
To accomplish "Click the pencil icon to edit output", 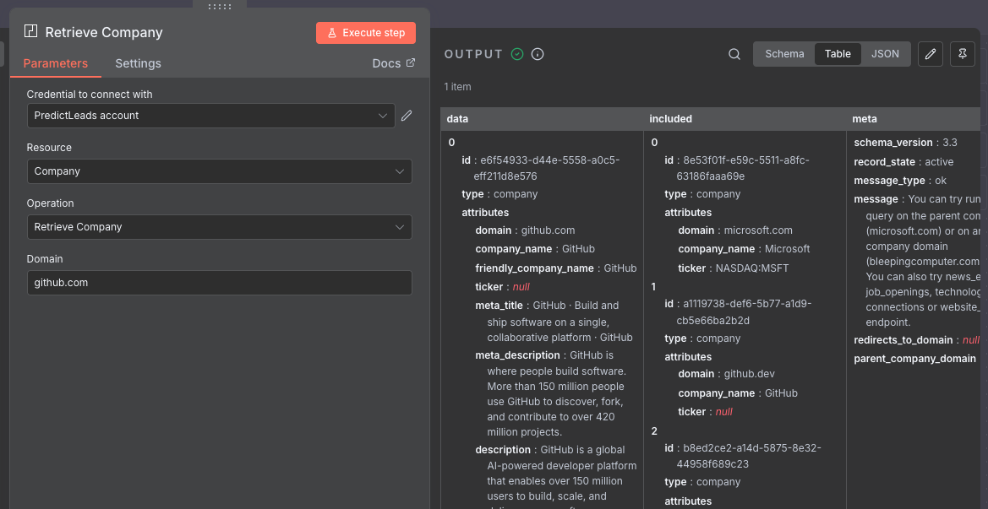I will pyautogui.click(x=930, y=54).
